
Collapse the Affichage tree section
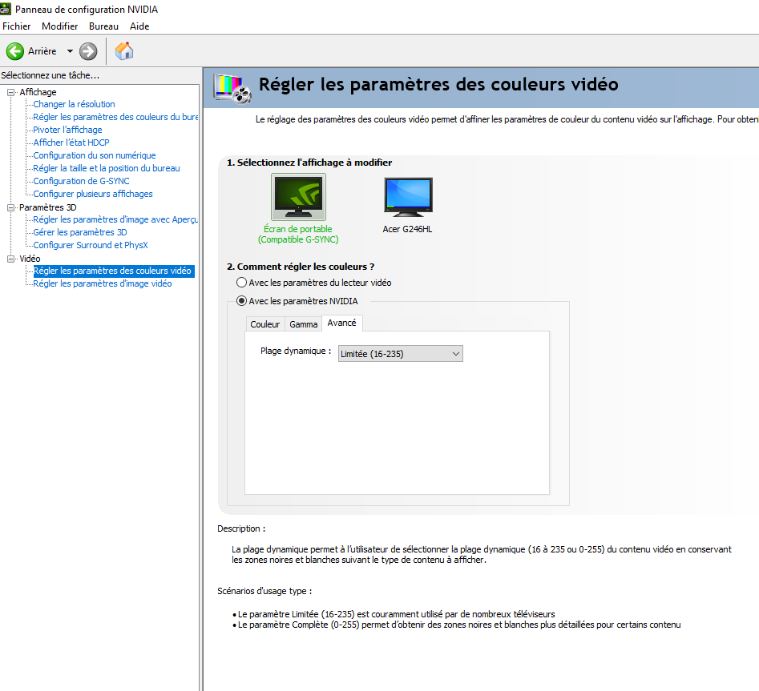10,92
